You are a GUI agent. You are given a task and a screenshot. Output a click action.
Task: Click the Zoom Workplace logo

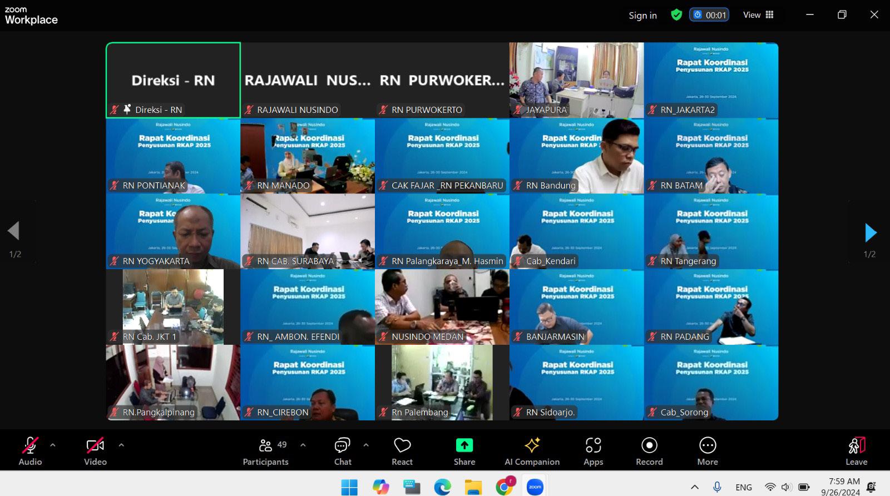tap(31, 16)
